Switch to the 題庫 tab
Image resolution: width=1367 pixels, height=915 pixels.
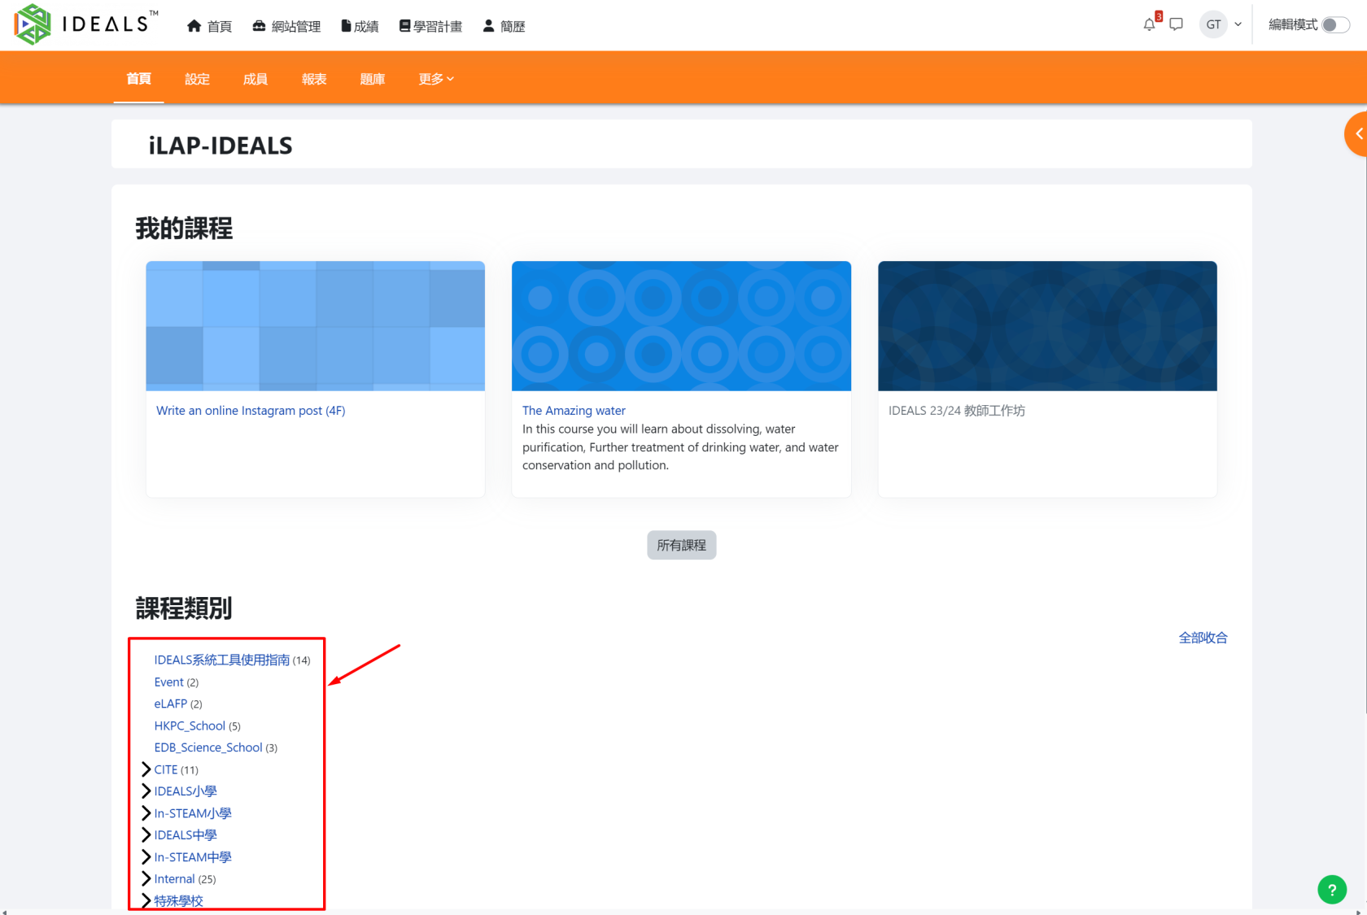coord(372,79)
